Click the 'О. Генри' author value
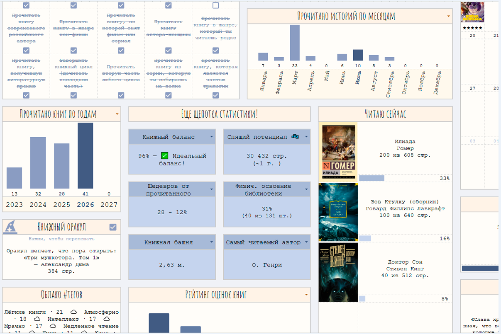501x334 pixels. (267, 265)
